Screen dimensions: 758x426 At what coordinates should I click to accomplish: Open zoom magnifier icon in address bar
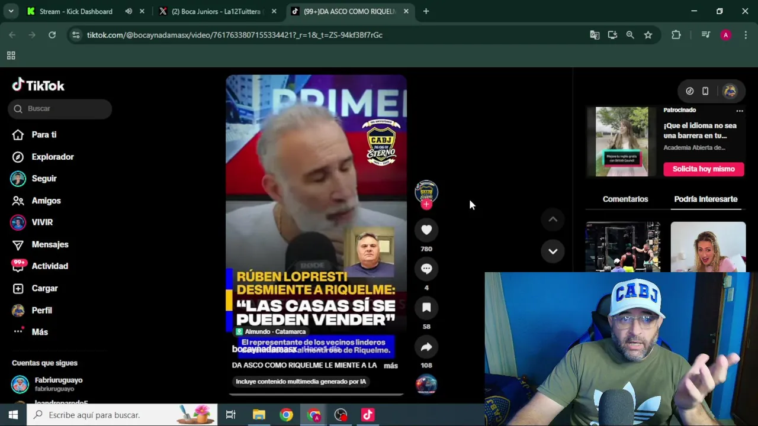coord(630,35)
